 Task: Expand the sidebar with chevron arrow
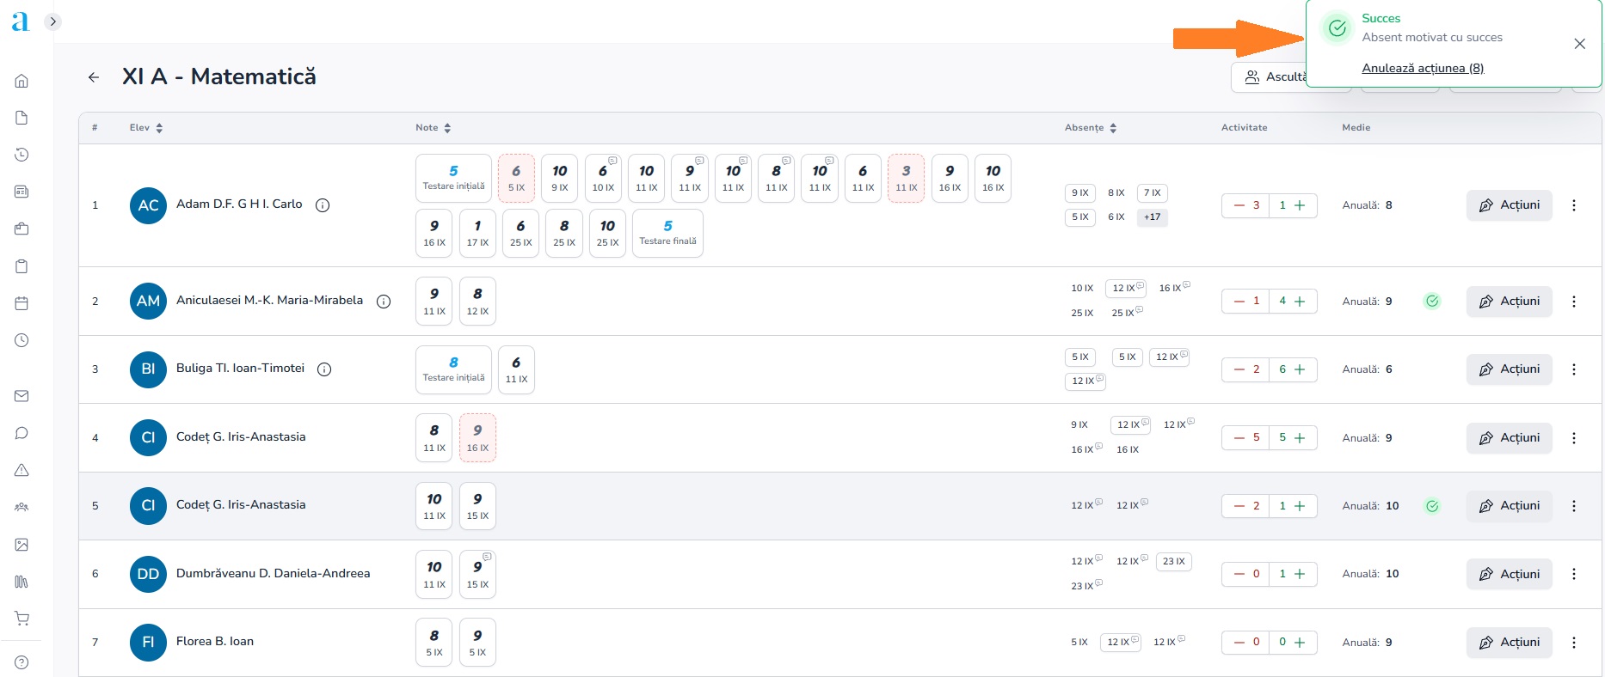point(53,21)
